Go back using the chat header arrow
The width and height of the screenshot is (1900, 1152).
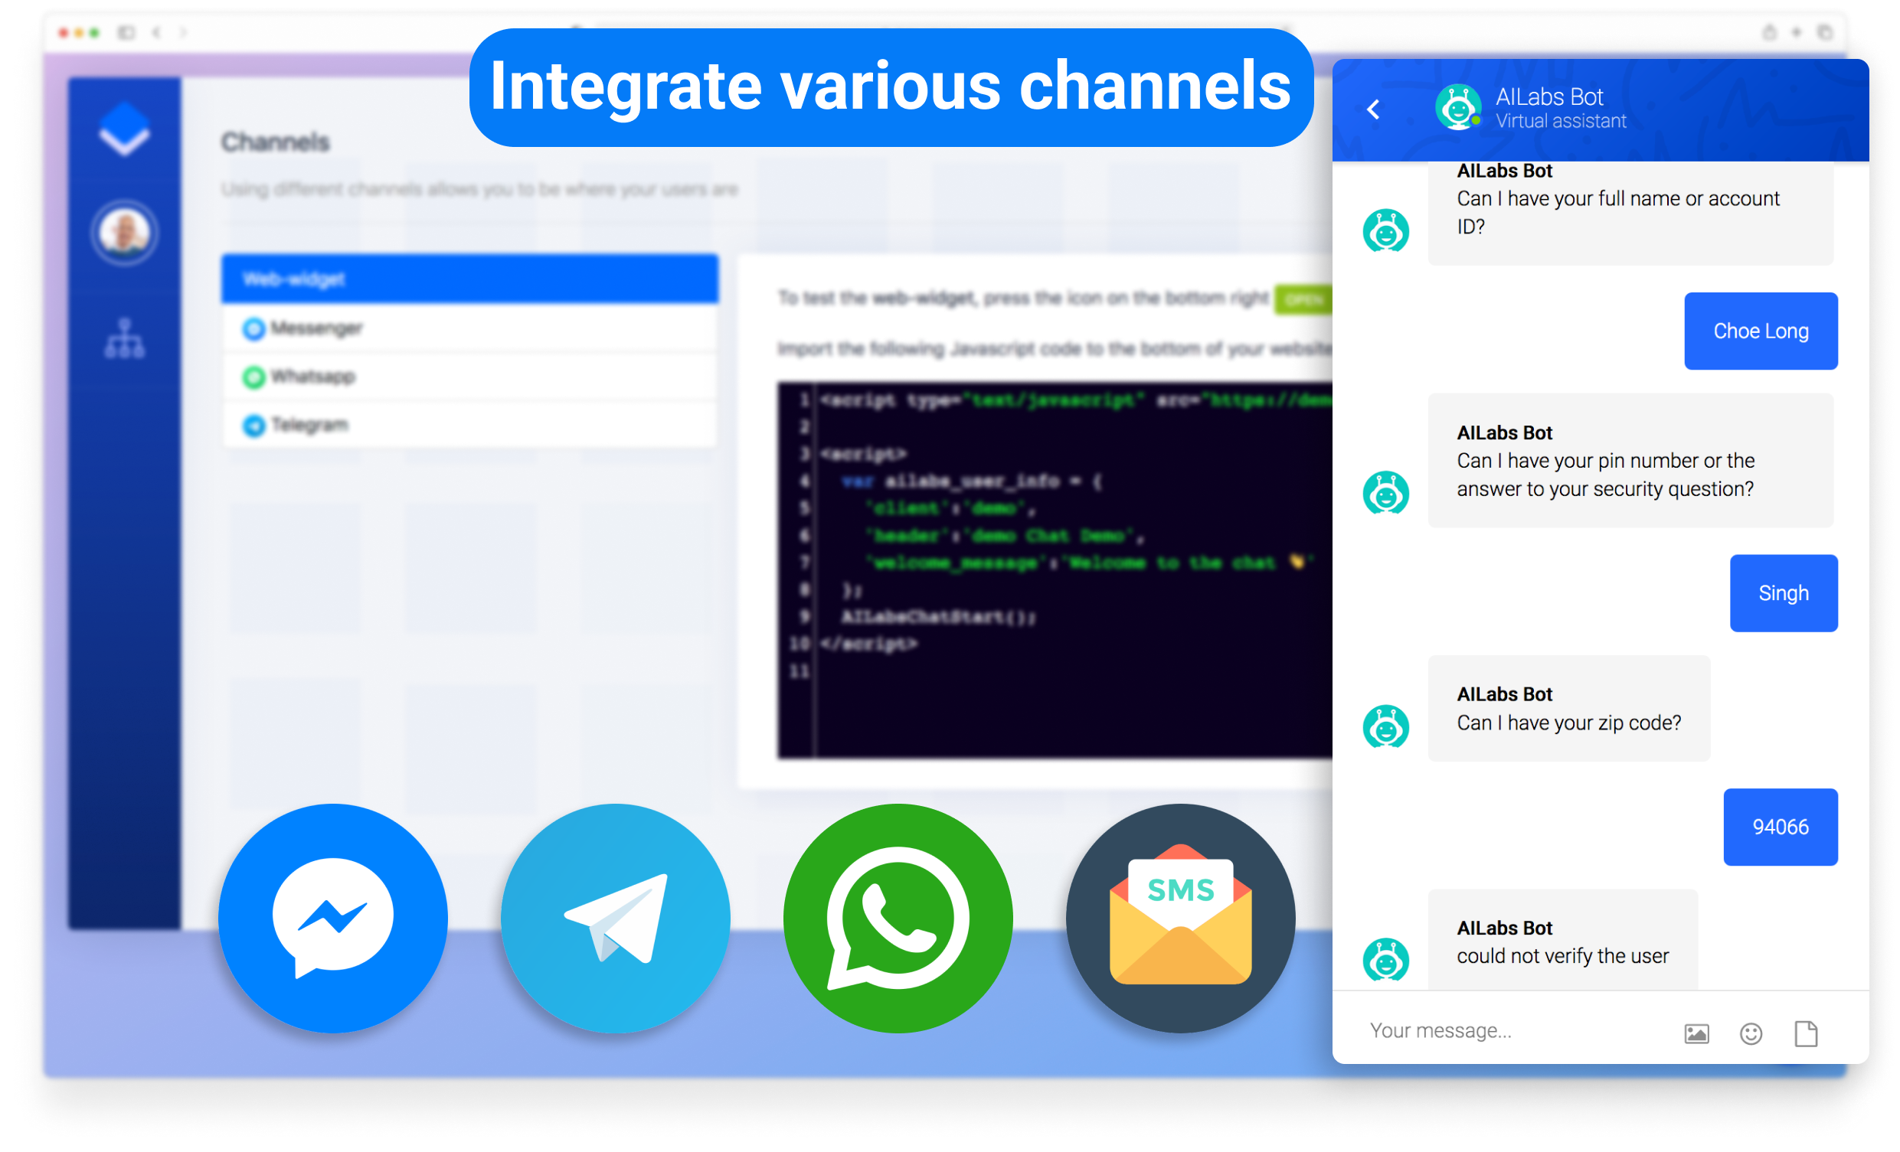1373,109
